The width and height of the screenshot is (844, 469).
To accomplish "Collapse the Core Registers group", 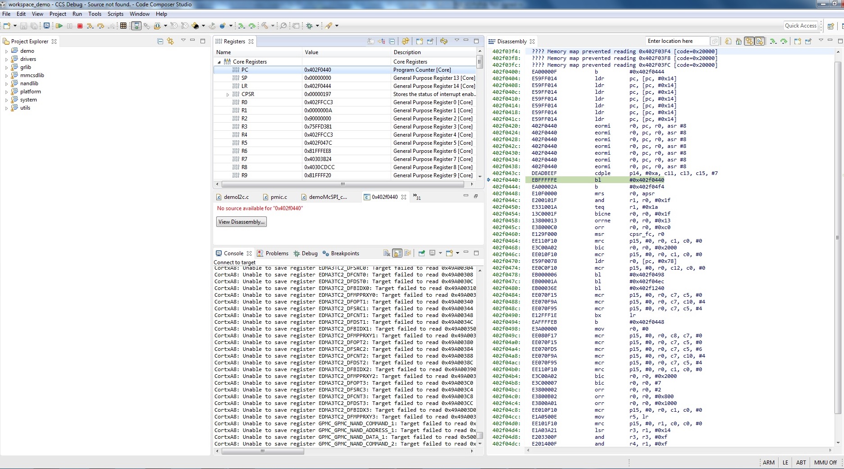I will coord(219,62).
